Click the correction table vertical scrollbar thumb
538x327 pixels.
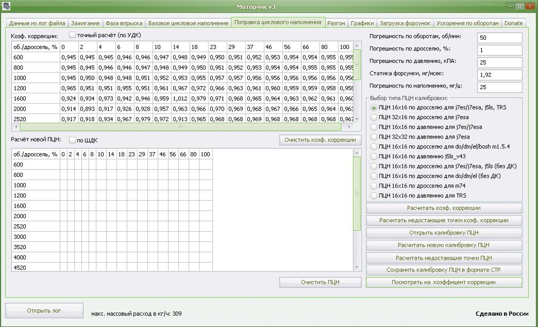(357, 65)
